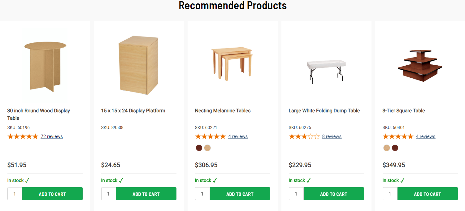Choose tan color swatch for 3-Tier Square Table
The width and height of the screenshot is (465, 211).
pyautogui.click(x=386, y=148)
